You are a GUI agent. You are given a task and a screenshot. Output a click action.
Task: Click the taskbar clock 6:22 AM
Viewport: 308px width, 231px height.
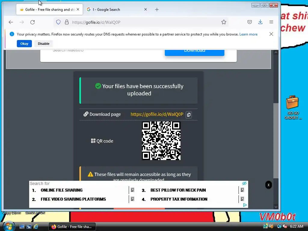(x=297, y=226)
